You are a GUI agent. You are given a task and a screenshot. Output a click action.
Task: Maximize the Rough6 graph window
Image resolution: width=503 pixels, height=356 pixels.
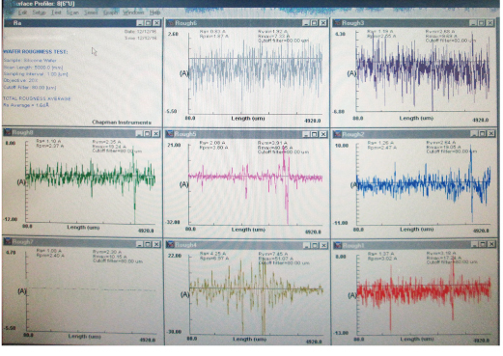coord(314,23)
